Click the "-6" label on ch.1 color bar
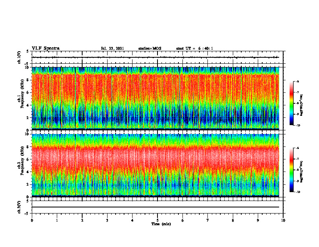This screenshot has height=247, width=319. click(297, 82)
